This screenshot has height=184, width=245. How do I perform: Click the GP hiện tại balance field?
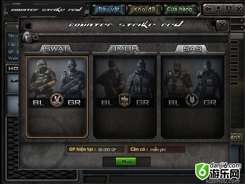tap(96, 149)
